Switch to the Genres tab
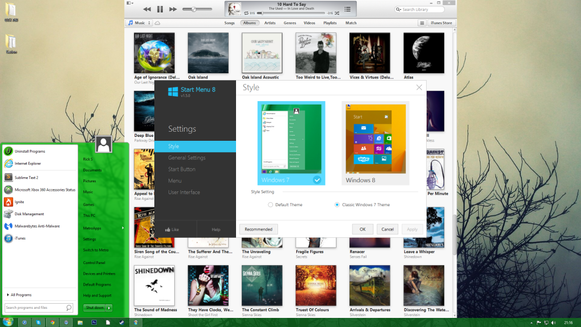Viewport: 581px width, 327px height. [290, 23]
